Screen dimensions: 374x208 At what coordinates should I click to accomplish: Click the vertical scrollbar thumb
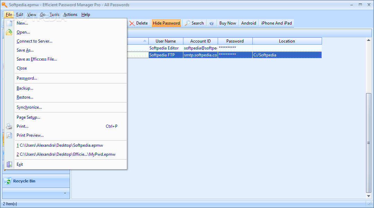tap(368, 143)
